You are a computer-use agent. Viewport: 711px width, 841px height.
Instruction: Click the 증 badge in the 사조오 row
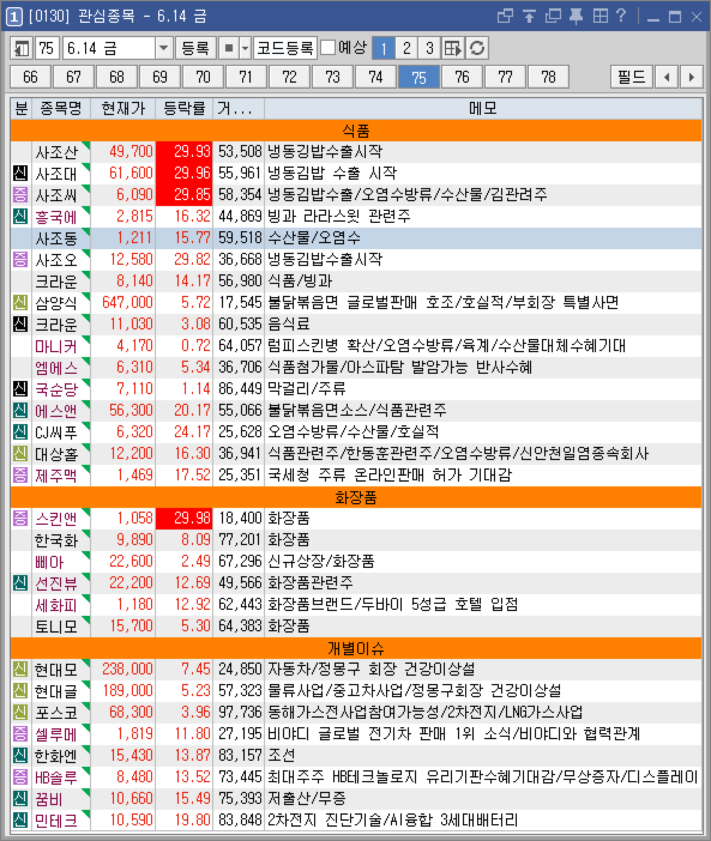[20, 259]
